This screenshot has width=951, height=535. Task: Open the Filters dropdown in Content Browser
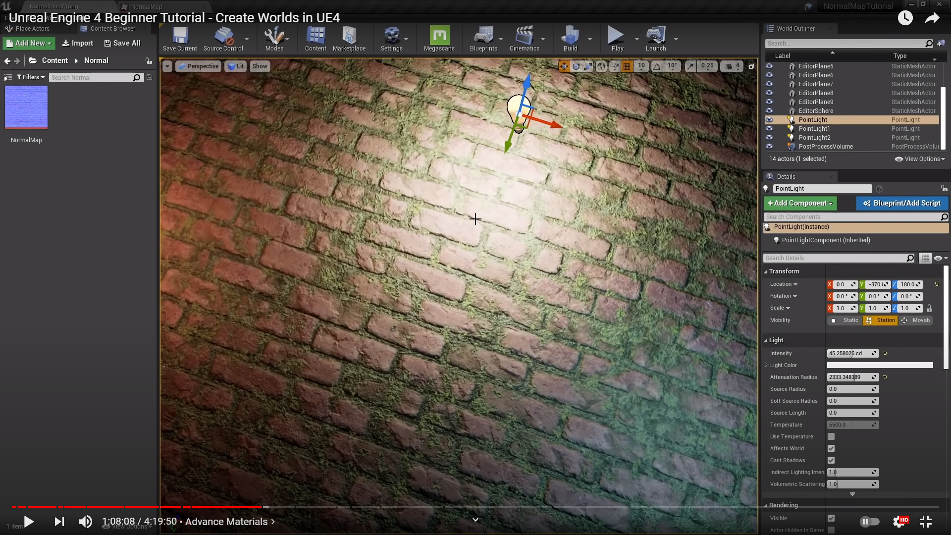point(31,77)
